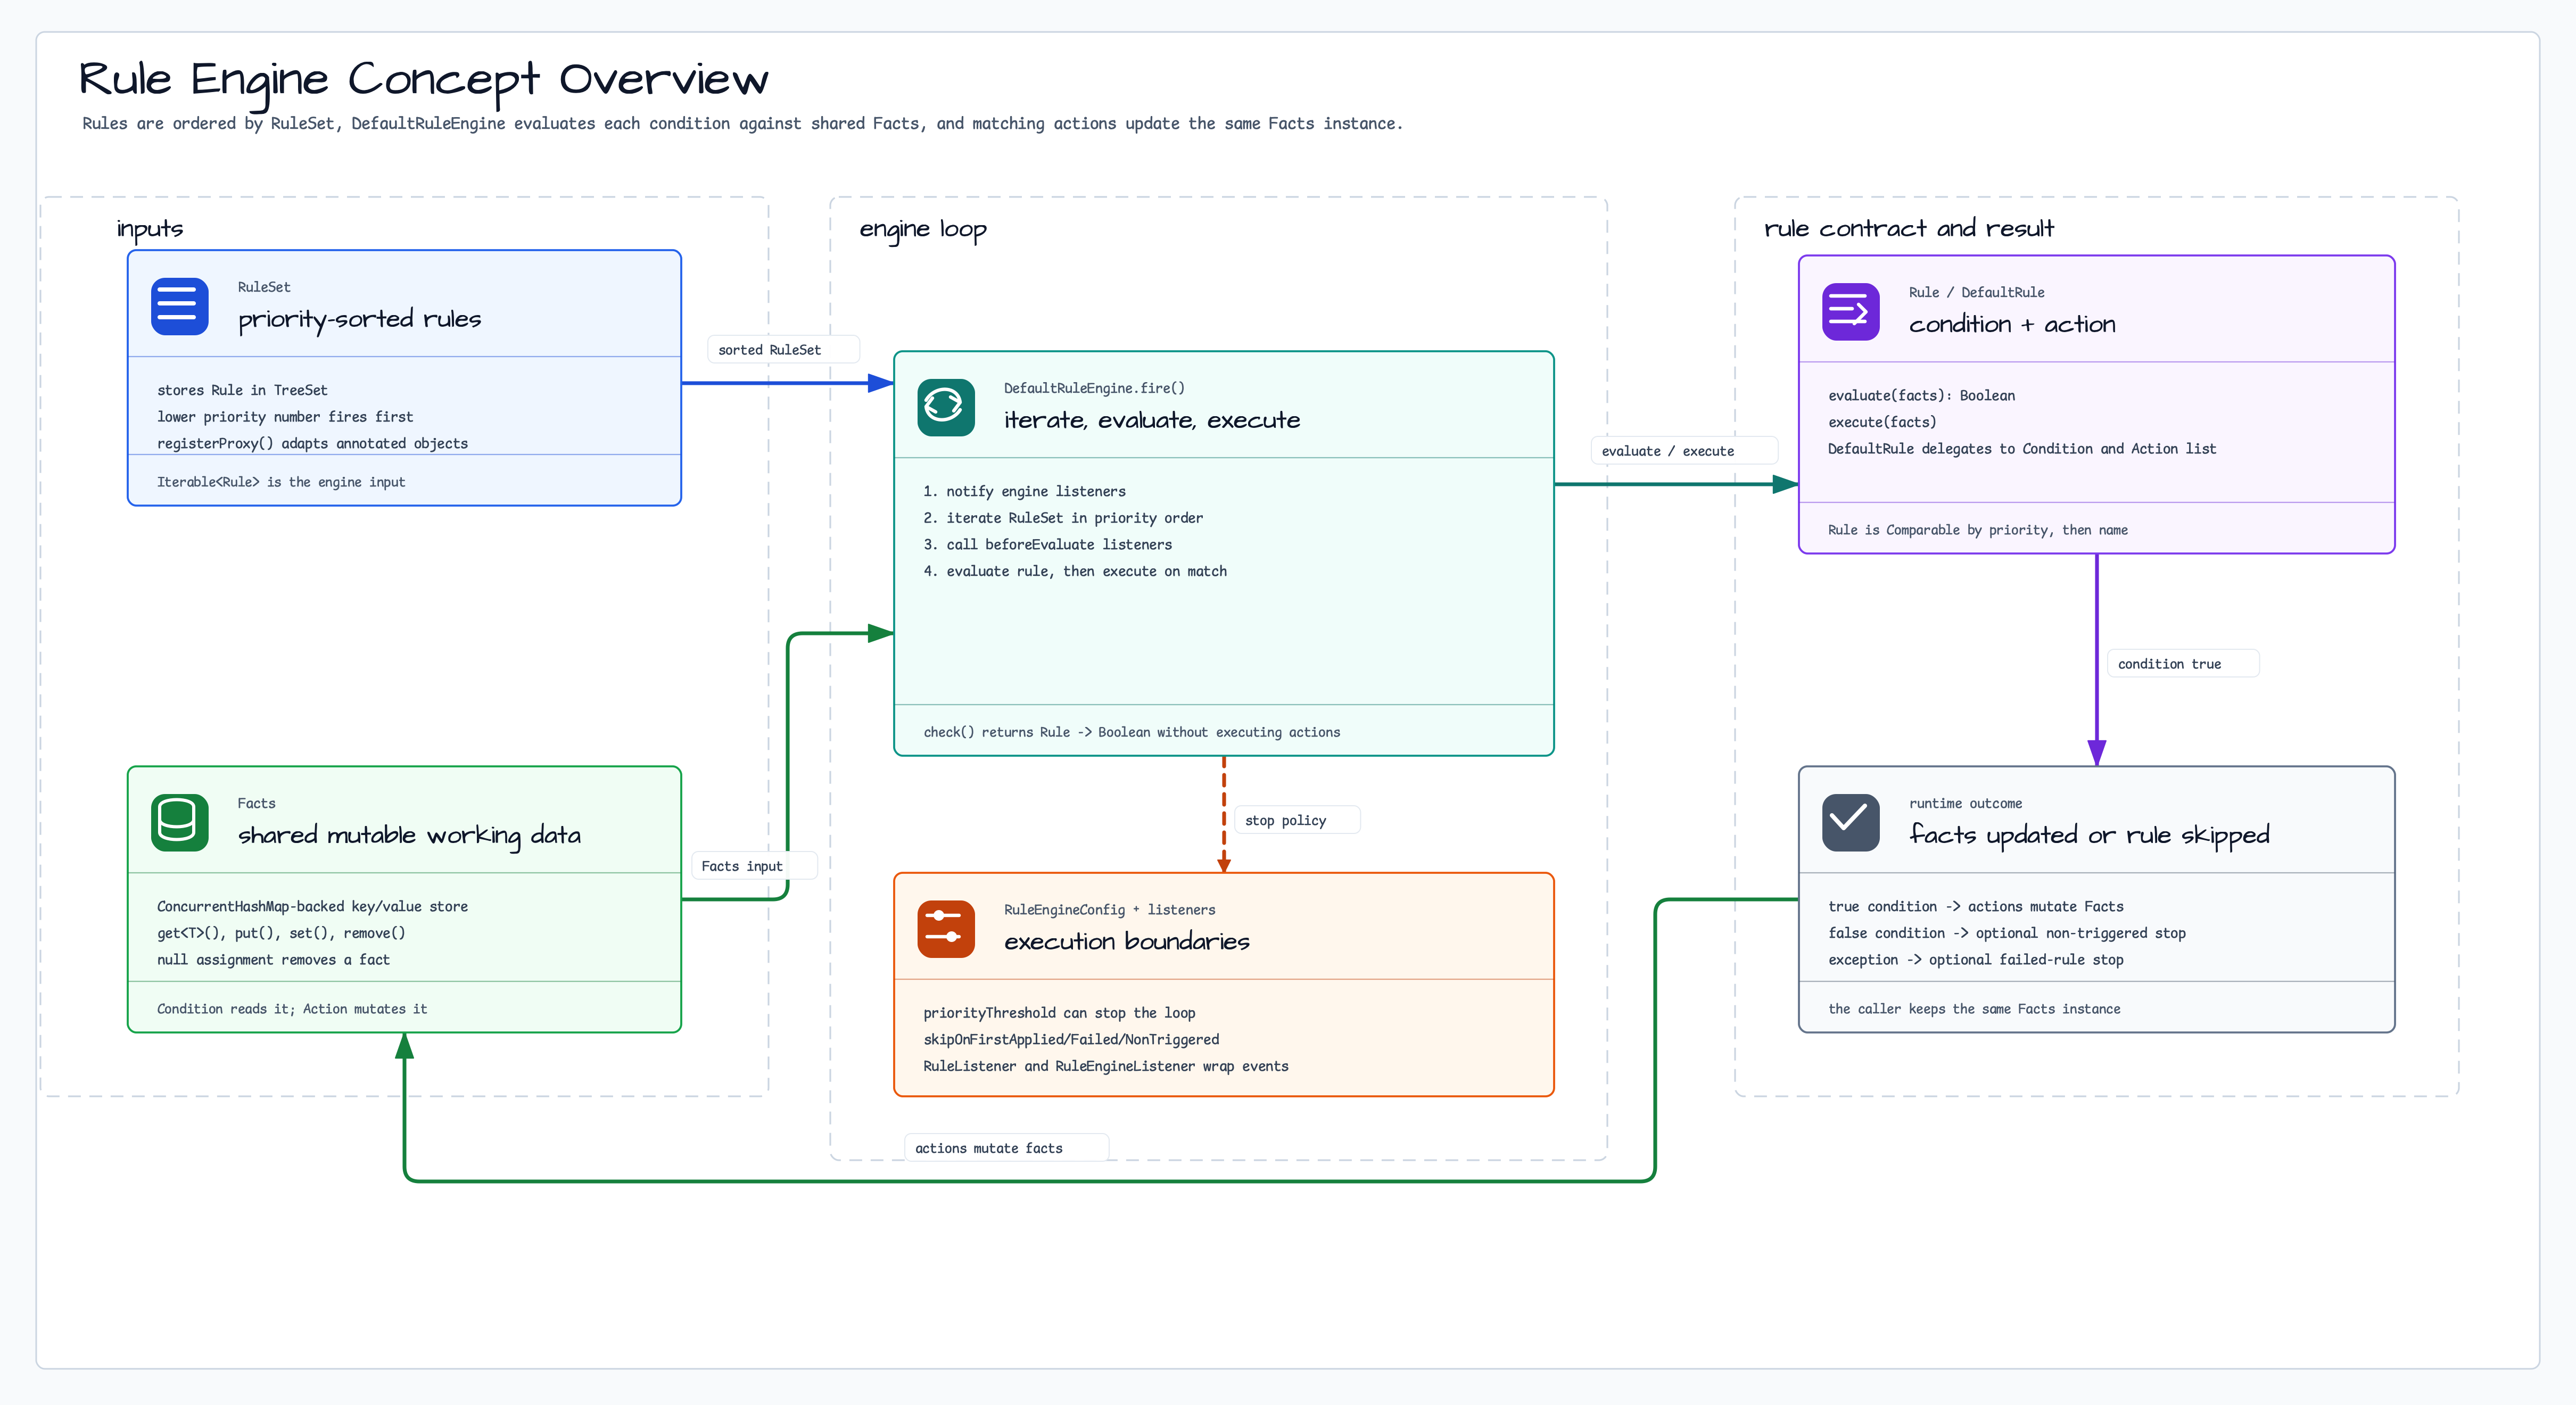
Task: Click the 'execution boundaries' card title
Action: click(1127, 942)
